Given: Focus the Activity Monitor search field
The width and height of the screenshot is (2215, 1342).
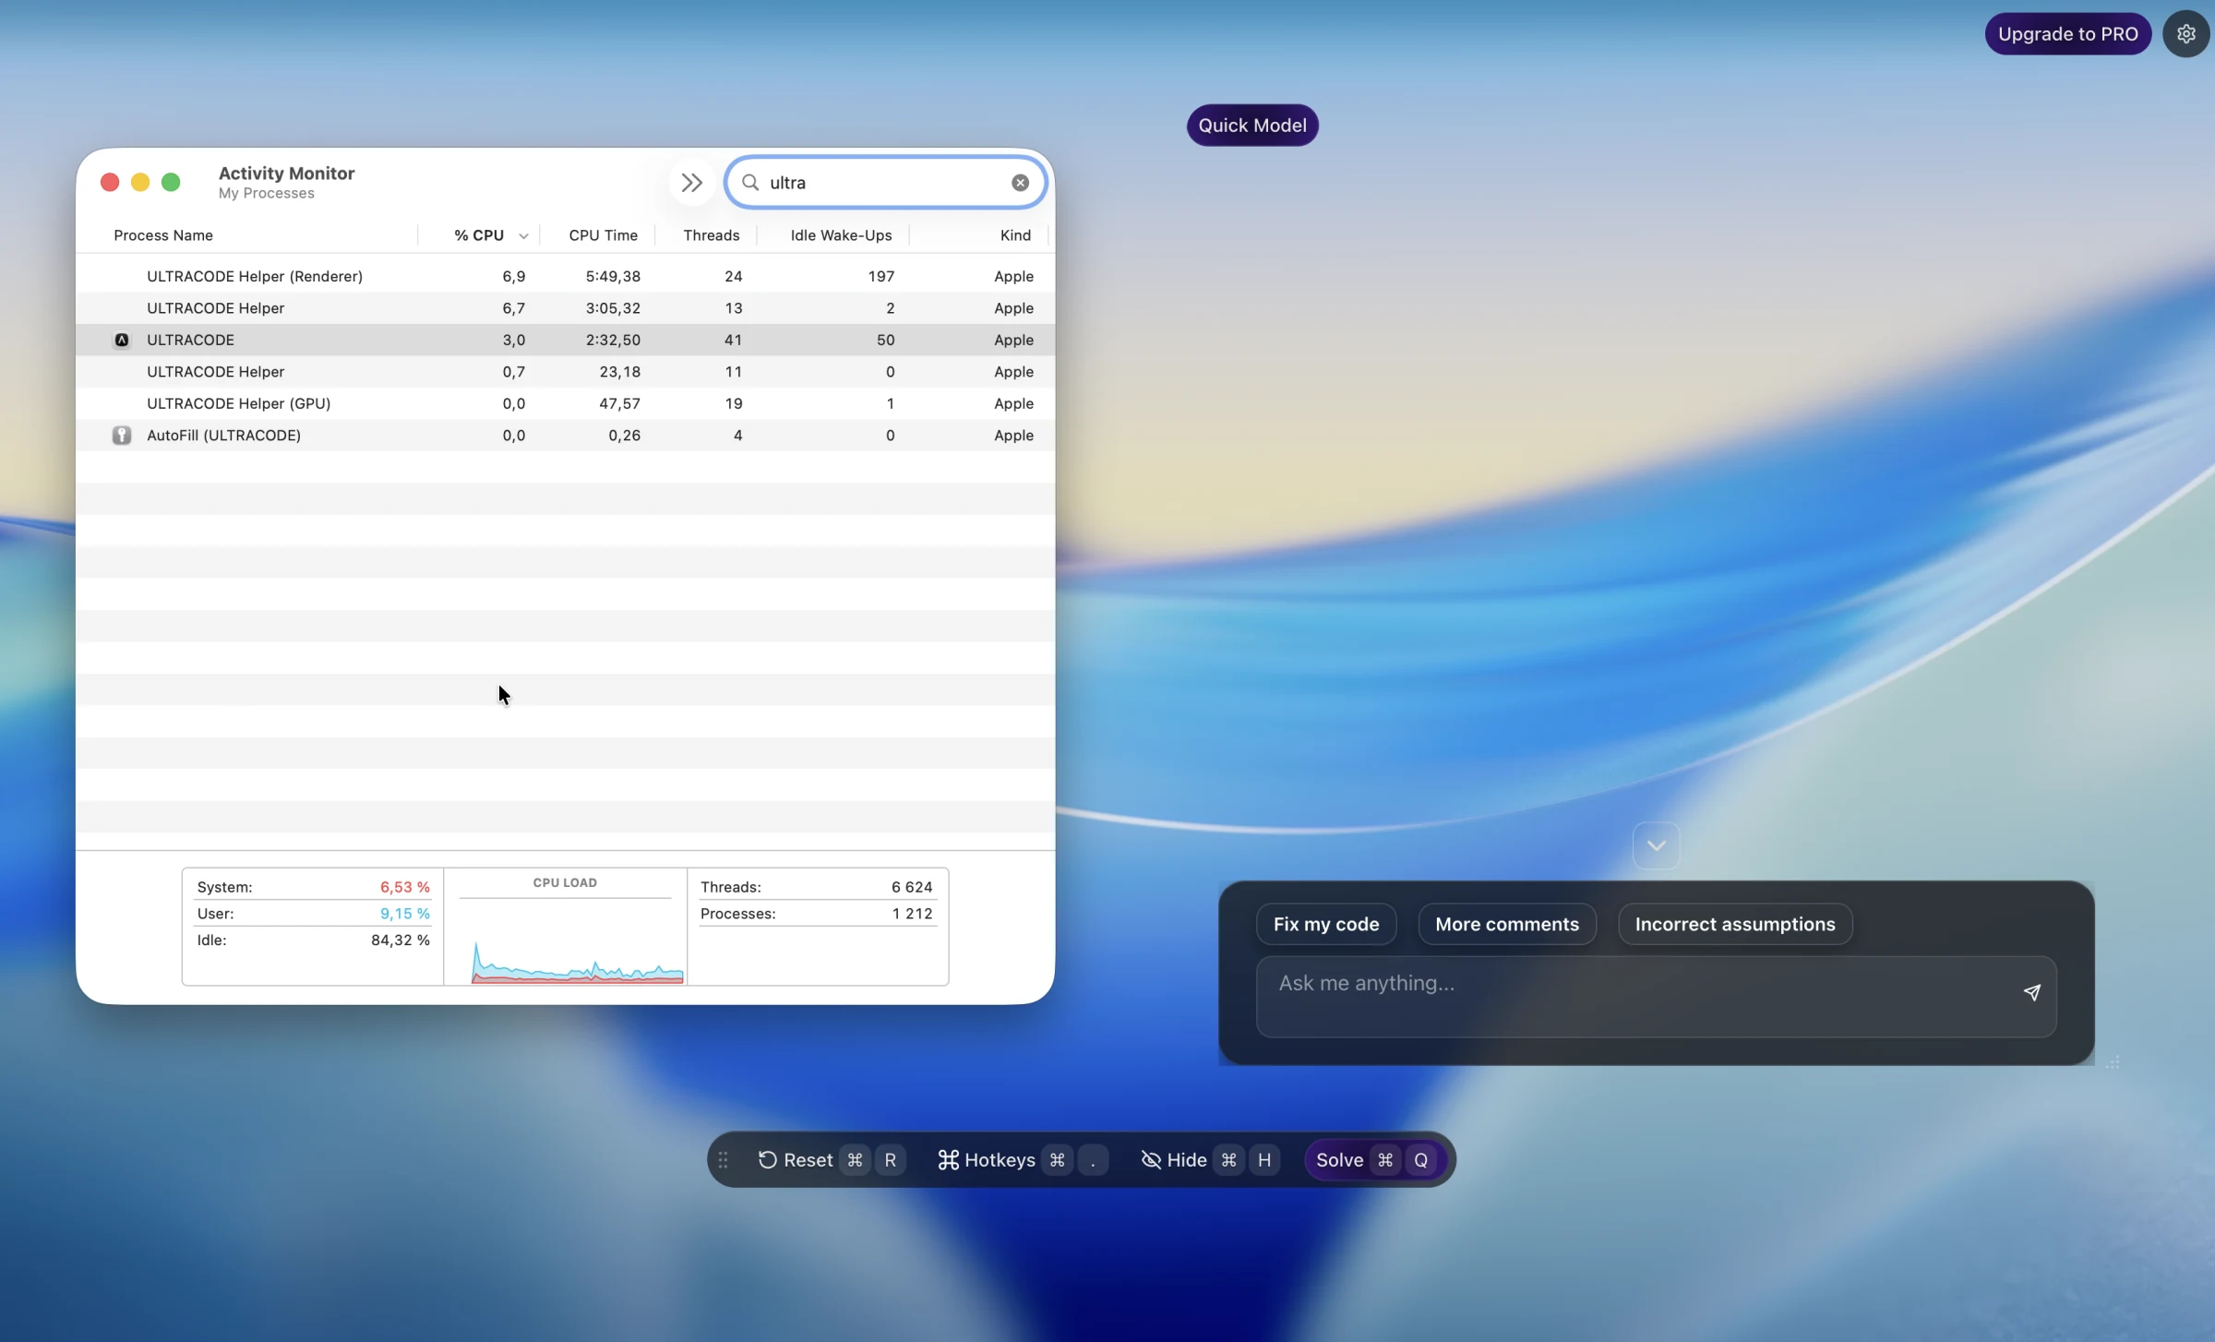Looking at the screenshot, I should pos(886,183).
